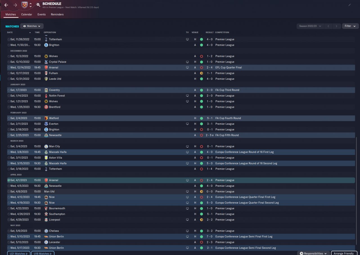The width and height of the screenshot is (360, 255).
Task: Open the Filter dropdown
Action: click(350, 26)
